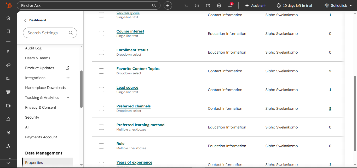This screenshot has width=357, height=168.
Task: Open Privacy & Consent settings
Action: click(x=41, y=107)
